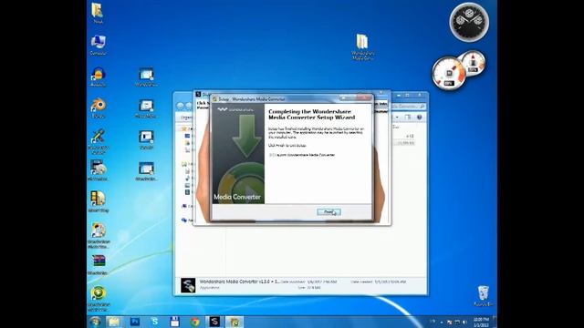This screenshot has width=584, height=328.
Task: Click the floppy disk icon in the taskbar
Action: pyautogui.click(x=174, y=322)
